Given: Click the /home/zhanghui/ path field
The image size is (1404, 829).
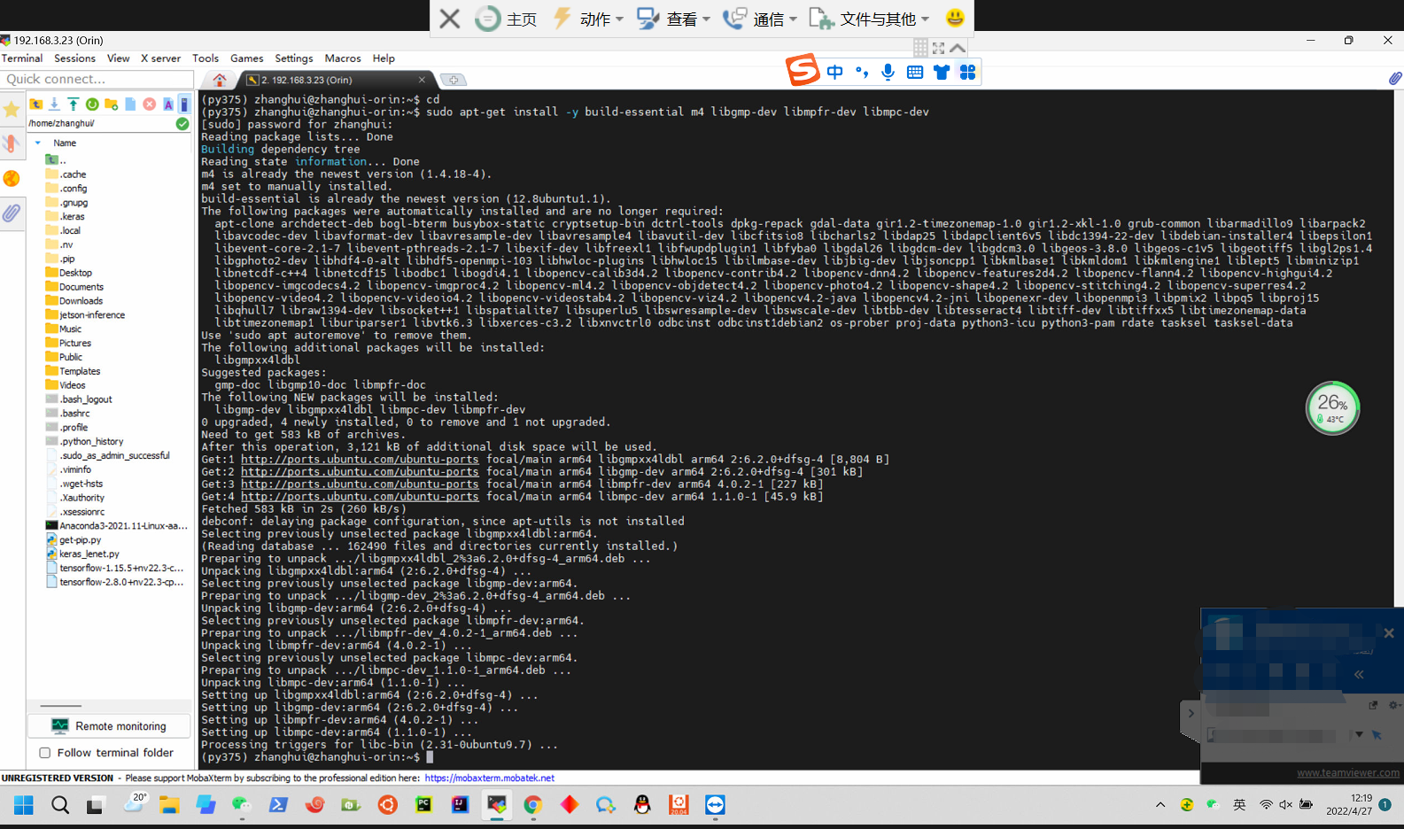Looking at the screenshot, I should click(100, 124).
